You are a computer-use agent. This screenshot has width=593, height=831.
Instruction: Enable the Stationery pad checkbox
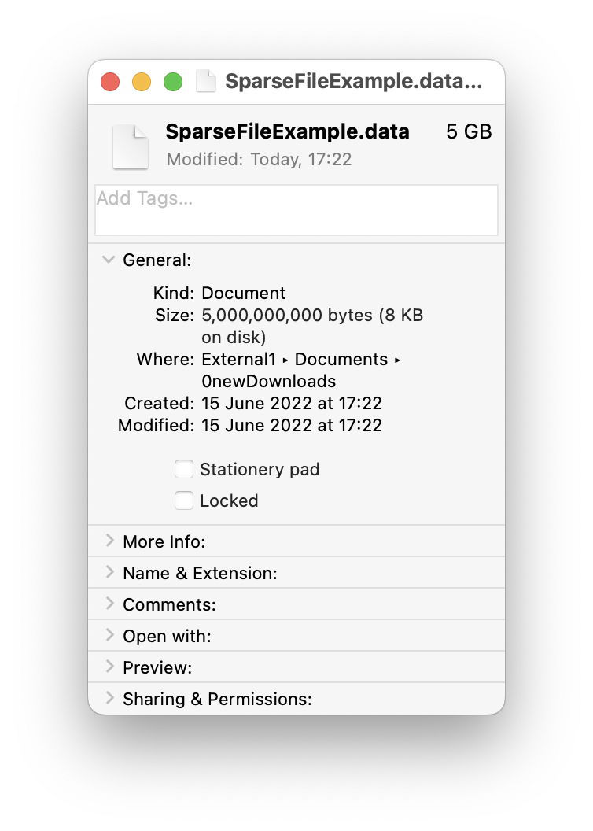(x=184, y=469)
